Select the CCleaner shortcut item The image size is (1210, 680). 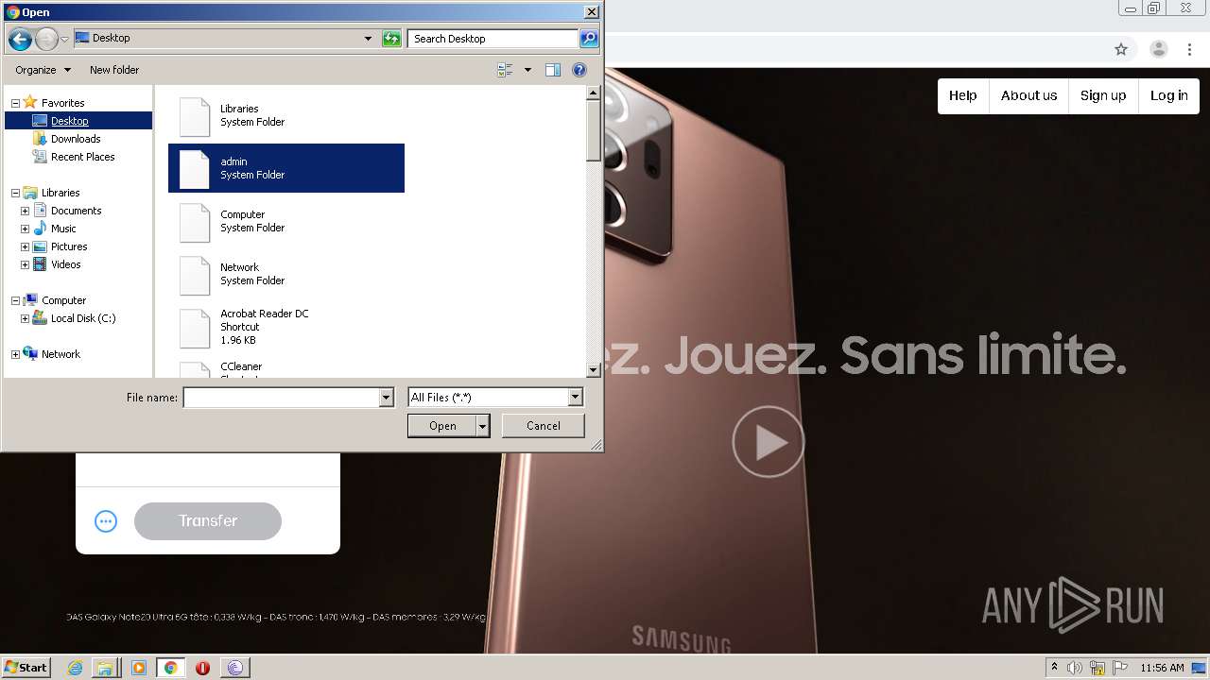pos(286,368)
